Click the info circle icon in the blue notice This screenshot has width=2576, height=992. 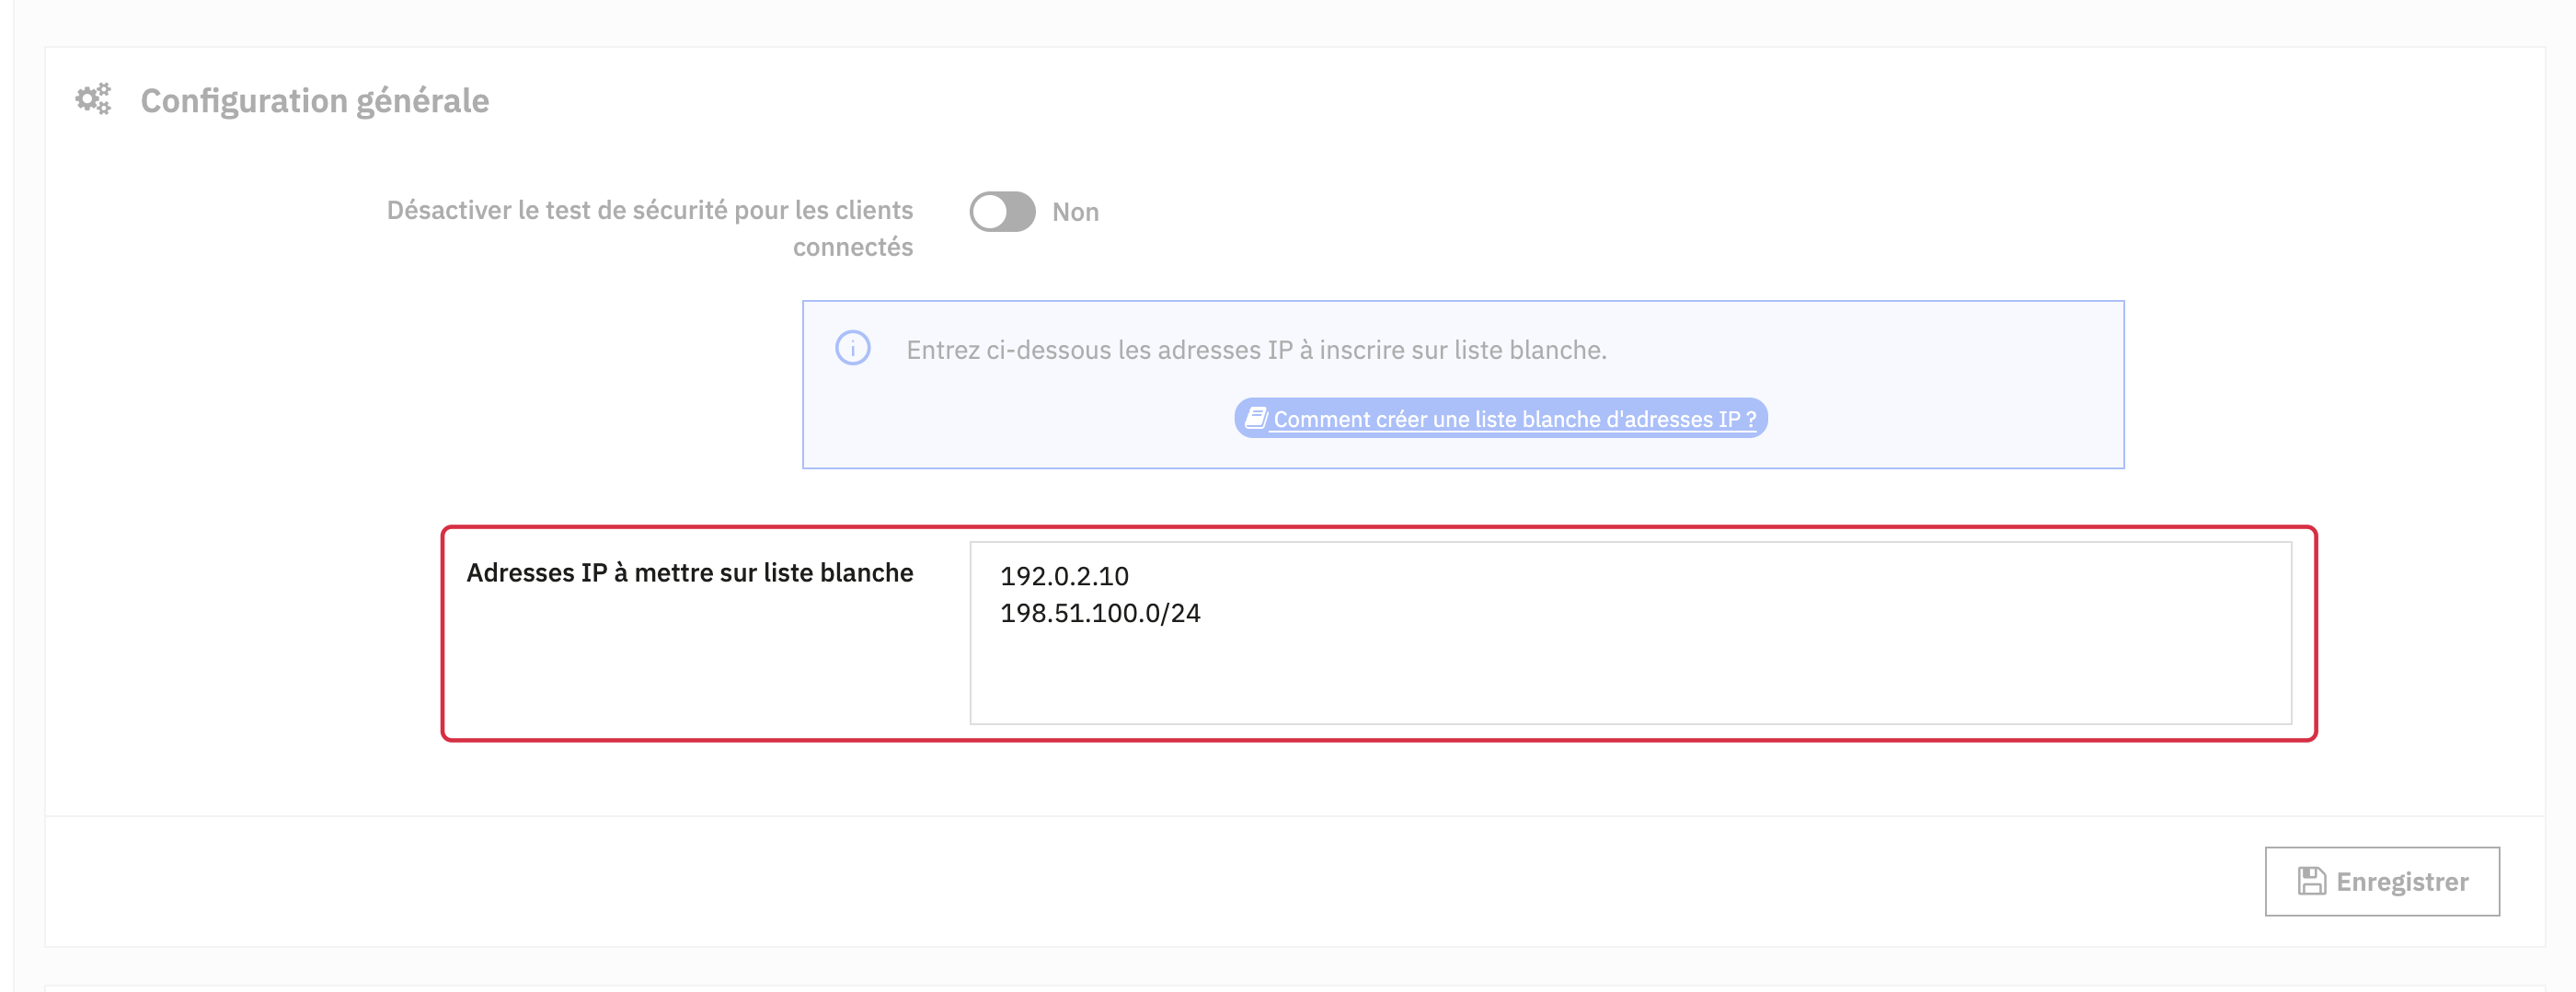(x=853, y=348)
